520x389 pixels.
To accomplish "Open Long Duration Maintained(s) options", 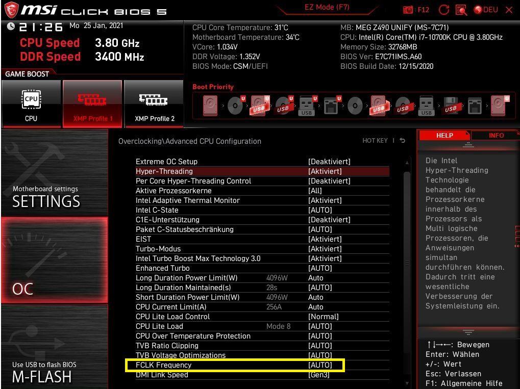I will (262, 288).
